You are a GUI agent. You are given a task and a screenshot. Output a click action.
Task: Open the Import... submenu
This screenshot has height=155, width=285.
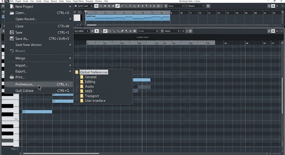click(39, 65)
